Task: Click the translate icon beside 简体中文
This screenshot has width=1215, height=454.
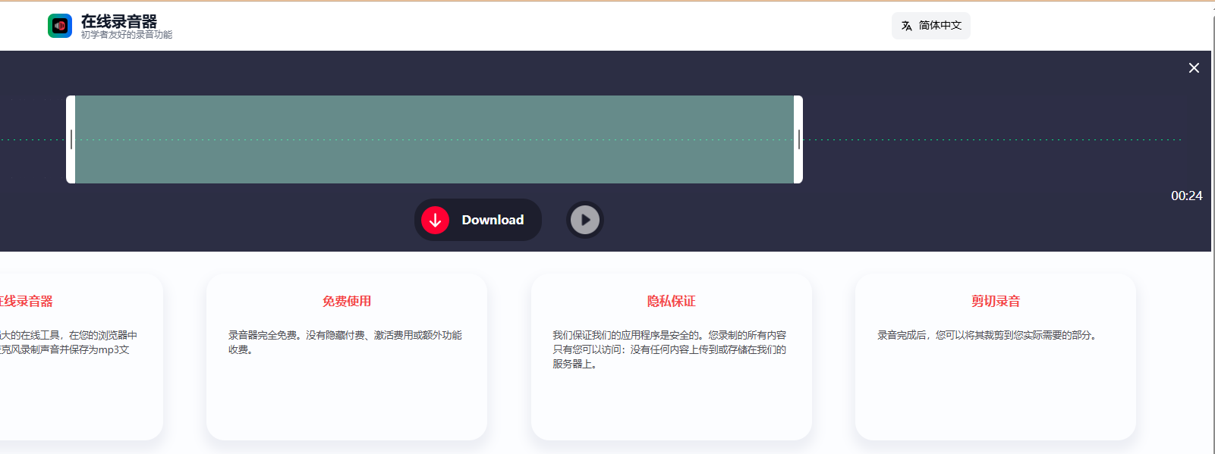Action: pyautogui.click(x=906, y=26)
